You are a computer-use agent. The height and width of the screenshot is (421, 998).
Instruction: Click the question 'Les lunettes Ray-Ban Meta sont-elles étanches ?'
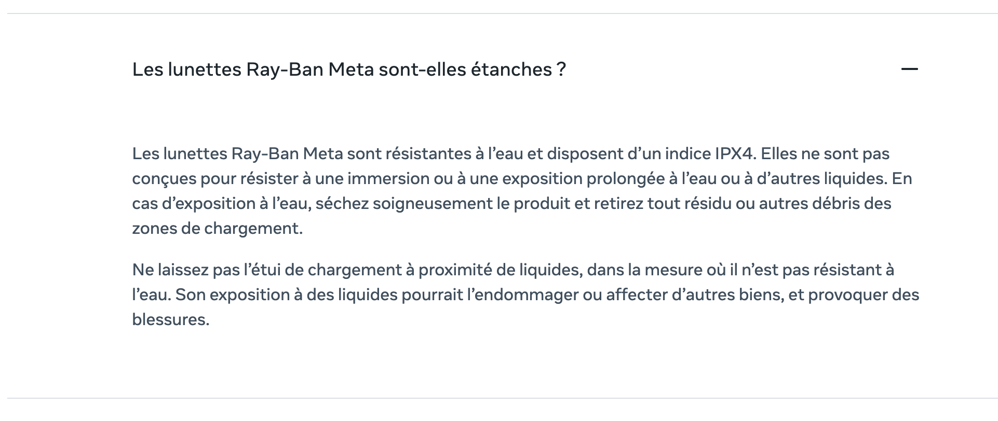pyautogui.click(x=349, y=69)
